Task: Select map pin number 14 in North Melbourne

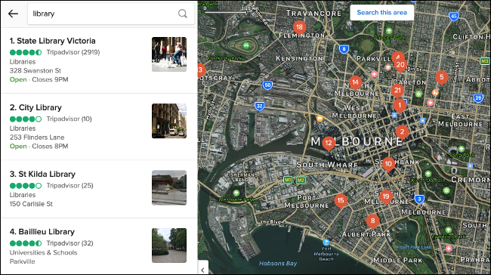Action: [356, 83]
